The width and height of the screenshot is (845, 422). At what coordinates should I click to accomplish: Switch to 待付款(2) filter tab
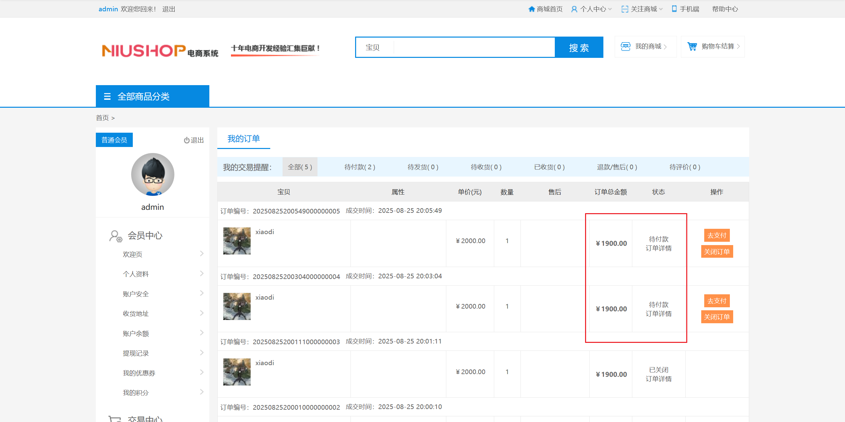point(360,167)
